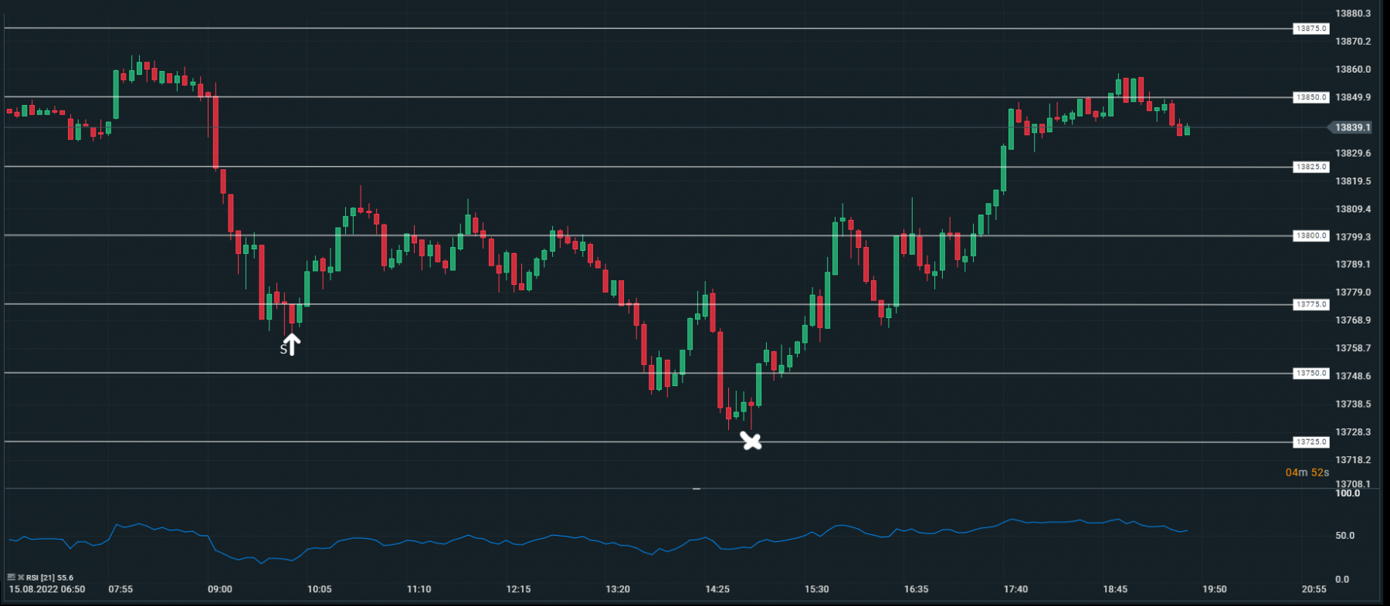Image resolution: width=1390 pixels, height=606 pixels.
Task: Select the 13800.0 price level tag
Action: [x=1311, y=235]
